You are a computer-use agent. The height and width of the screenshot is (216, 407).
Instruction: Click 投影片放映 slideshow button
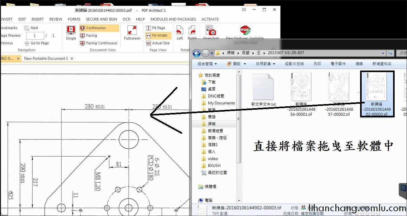(294, 64)
